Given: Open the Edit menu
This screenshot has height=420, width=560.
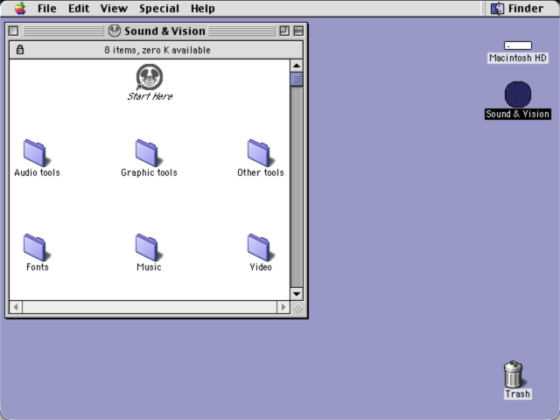Looking at the screenshot, I should coord(79,8).
